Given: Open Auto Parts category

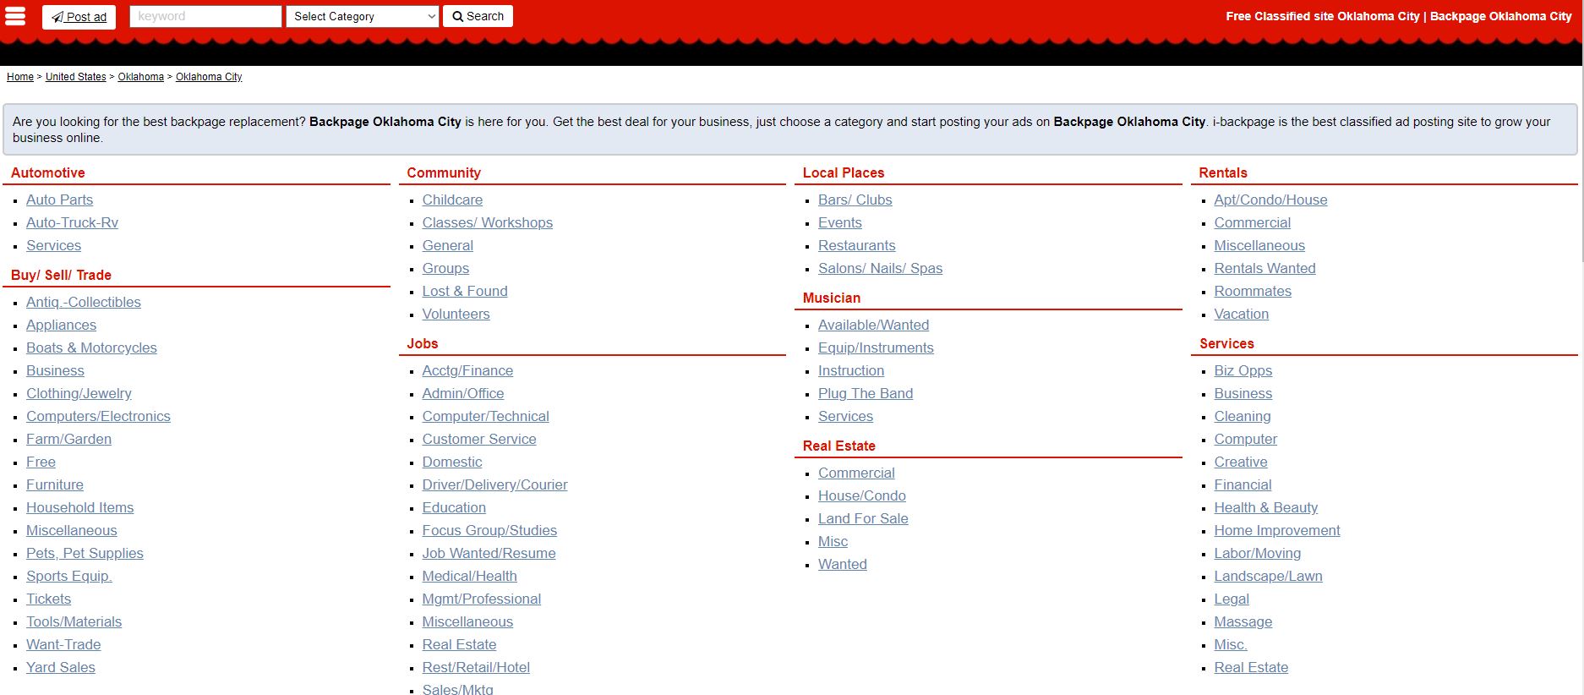Looking at the screenshot, I should [x=60, y=200].
